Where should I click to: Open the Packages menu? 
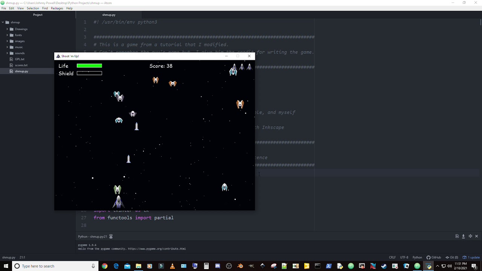point(57,8)
